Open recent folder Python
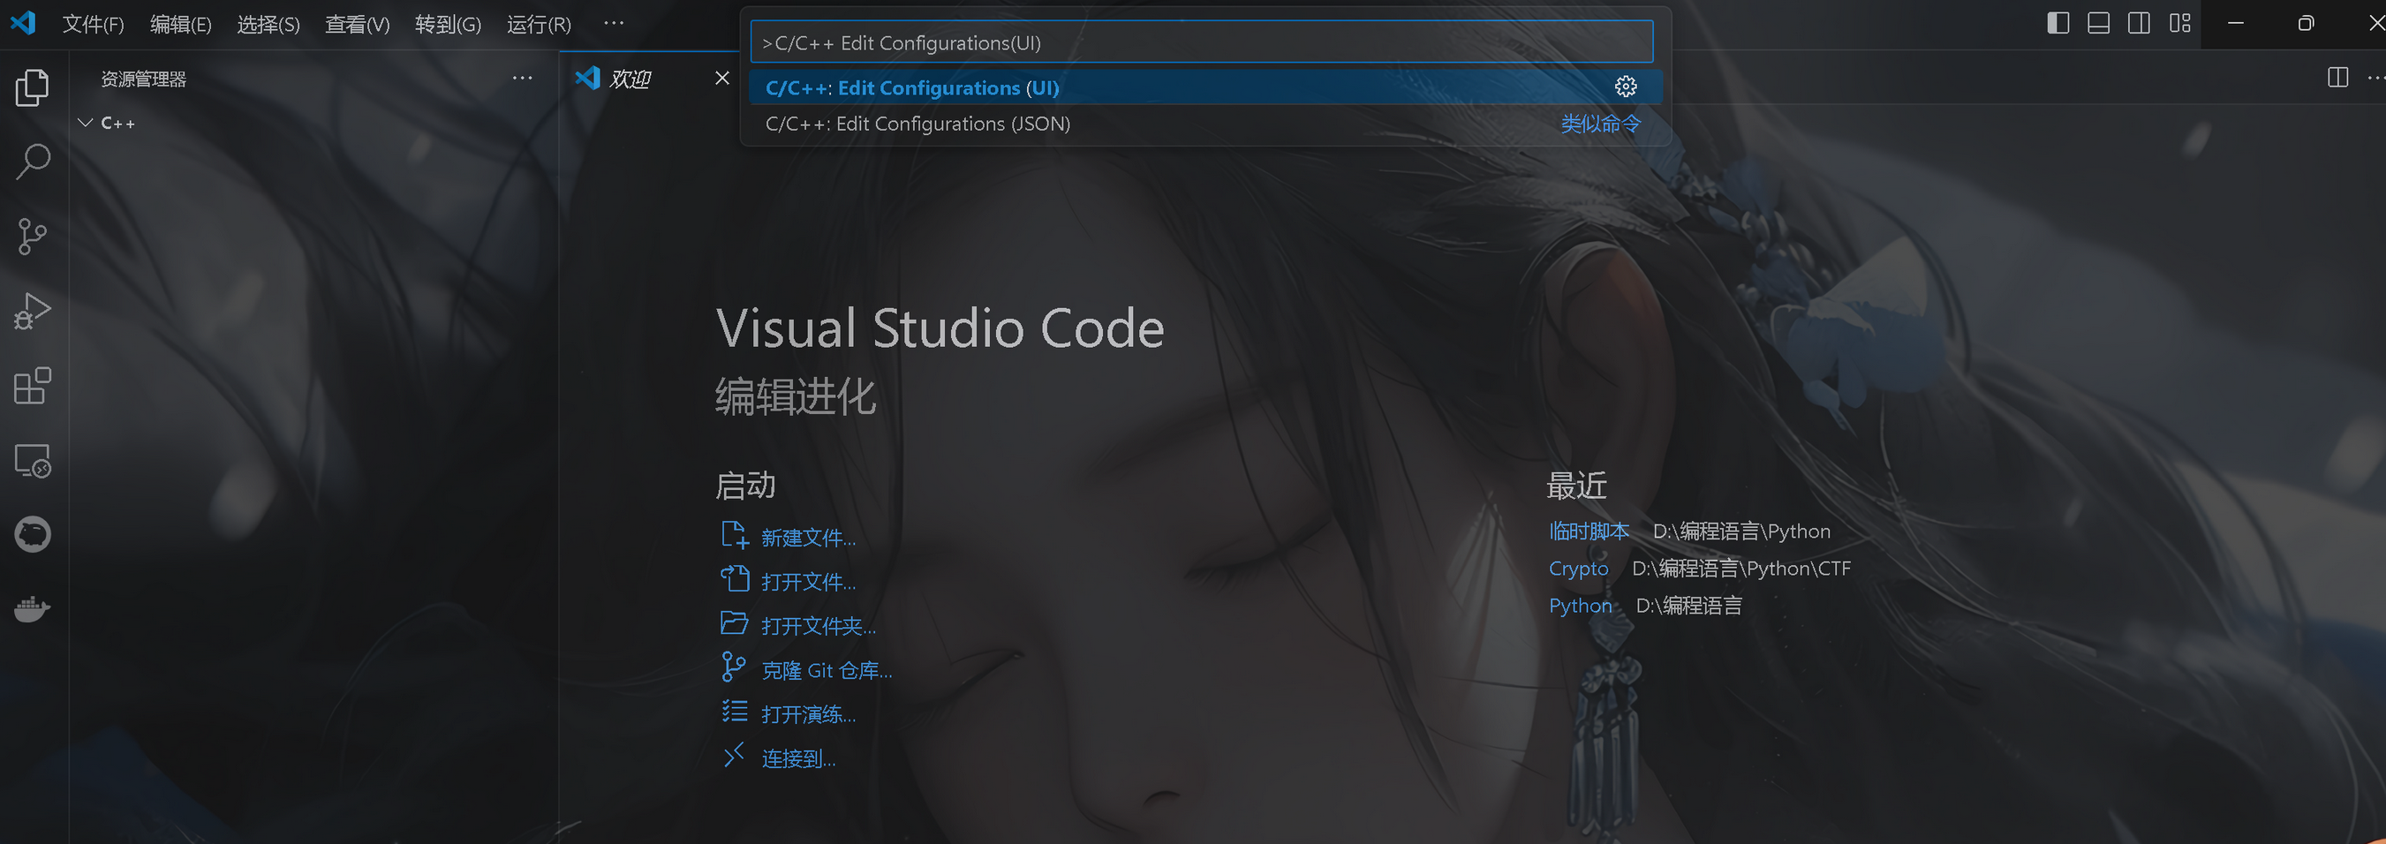 click(1580, 605)
